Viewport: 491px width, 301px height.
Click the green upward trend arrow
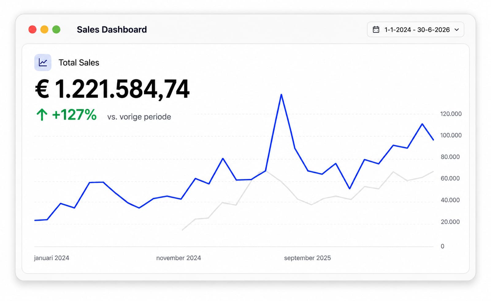point(42,115)
